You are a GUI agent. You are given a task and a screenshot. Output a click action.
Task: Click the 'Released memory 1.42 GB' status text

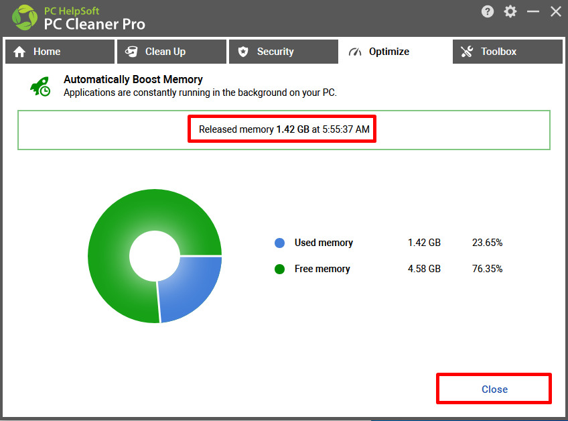pyautogui.click(x=284, y=129)
